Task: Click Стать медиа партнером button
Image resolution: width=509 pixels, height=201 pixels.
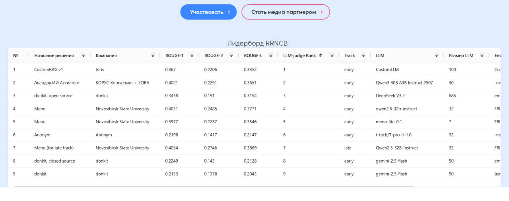Action: (286, 12)
